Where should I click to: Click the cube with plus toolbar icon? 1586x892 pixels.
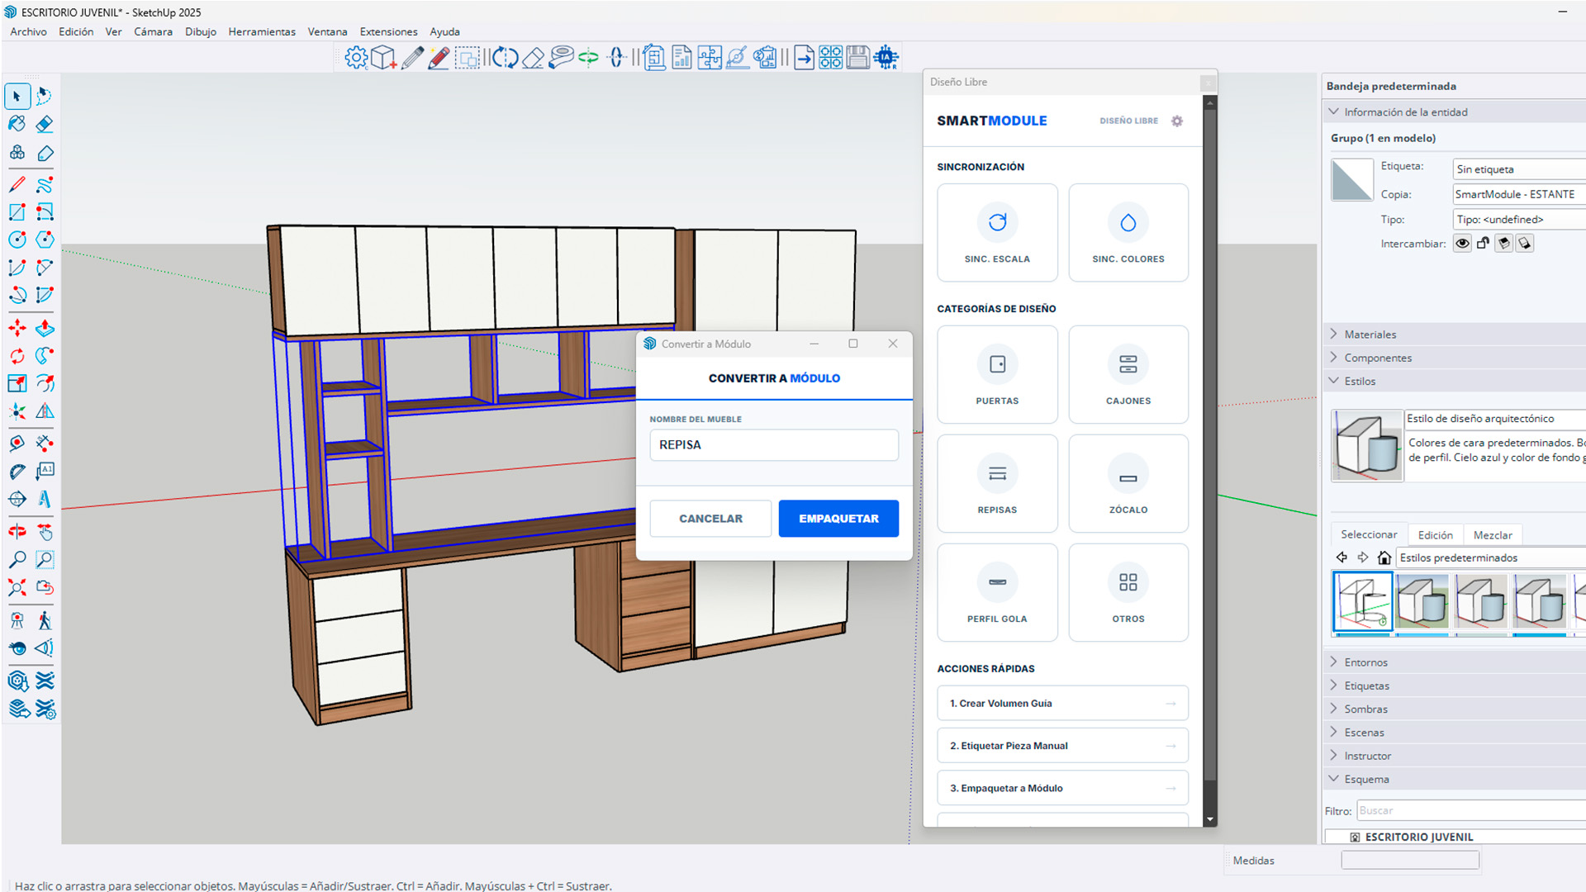point(383,57)
